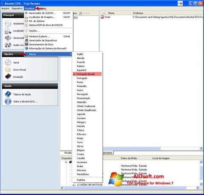Select Chinês Tradicional language
The height and width of the screenshot is (195, 204).
click(x=87, y=106)
